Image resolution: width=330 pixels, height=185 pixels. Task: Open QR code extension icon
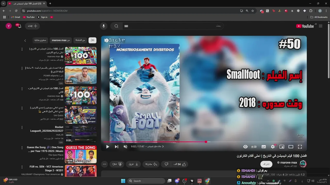[x=267, y=11]
